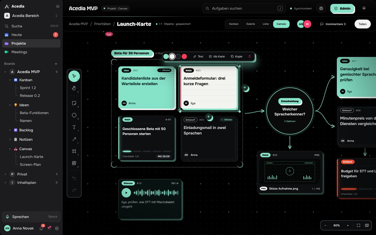Activate Sprechen voice input
The height and width of the screenshot is (235, 376).
click(31, 217)
